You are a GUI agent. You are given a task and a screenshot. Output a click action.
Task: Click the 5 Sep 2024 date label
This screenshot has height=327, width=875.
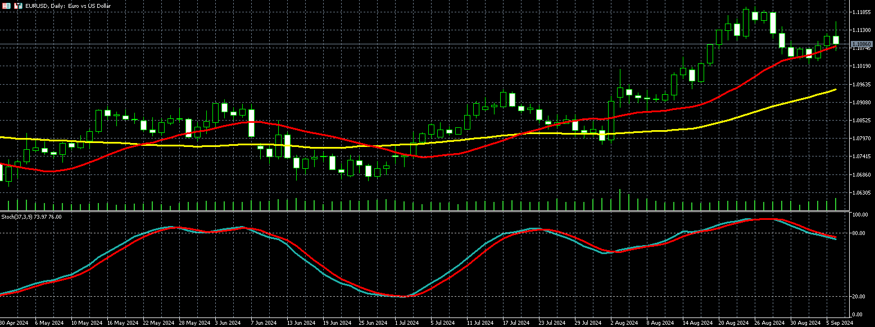pyautogui.click(x=840, y=323)
